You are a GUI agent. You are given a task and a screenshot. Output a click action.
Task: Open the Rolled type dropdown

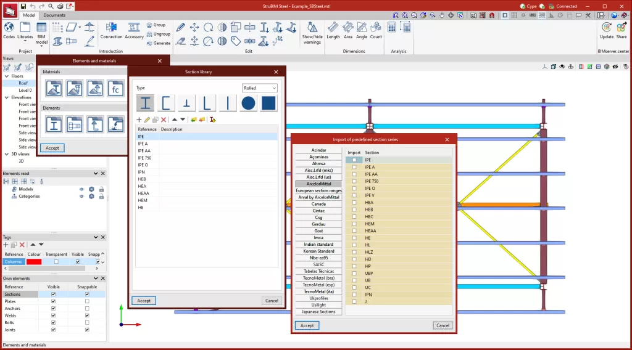pyautogui.click(x=260, y=88)
